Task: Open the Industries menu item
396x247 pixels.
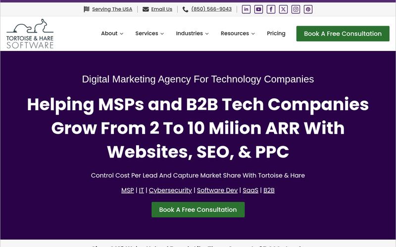Action: click(x=189, y=33)
